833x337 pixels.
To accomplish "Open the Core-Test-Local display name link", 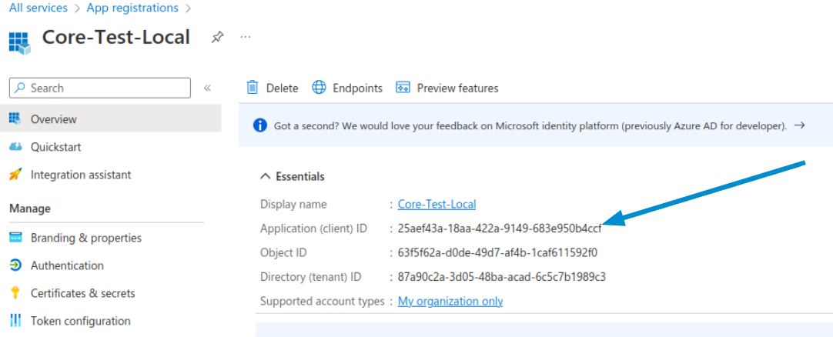I will [x=437, y=205].
